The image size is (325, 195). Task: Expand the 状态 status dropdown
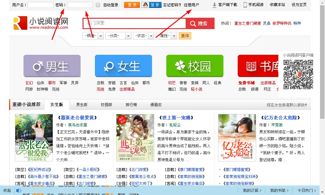(x=151, y=36)
